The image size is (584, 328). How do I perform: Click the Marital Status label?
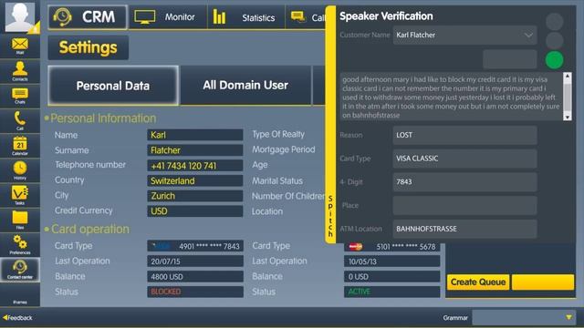click(277, 180)
